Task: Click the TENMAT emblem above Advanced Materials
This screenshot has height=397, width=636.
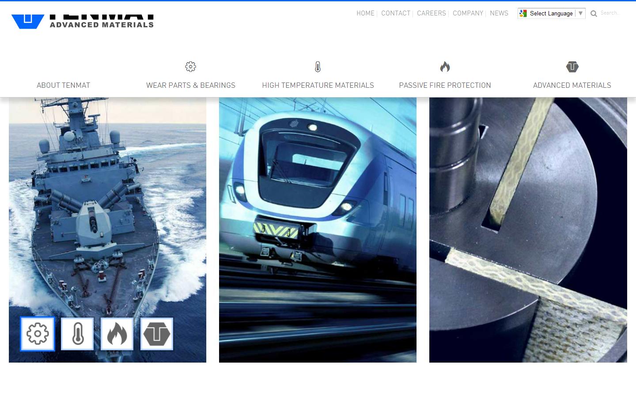Action: pyautogui.click(x=572, y=67)
